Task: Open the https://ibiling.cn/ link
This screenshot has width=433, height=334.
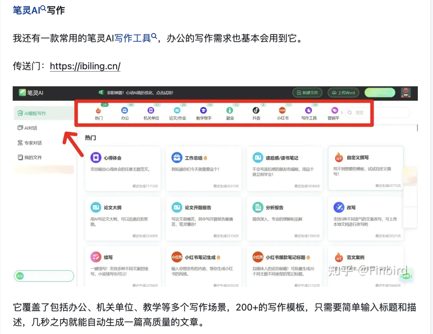Action: (85, 66)
